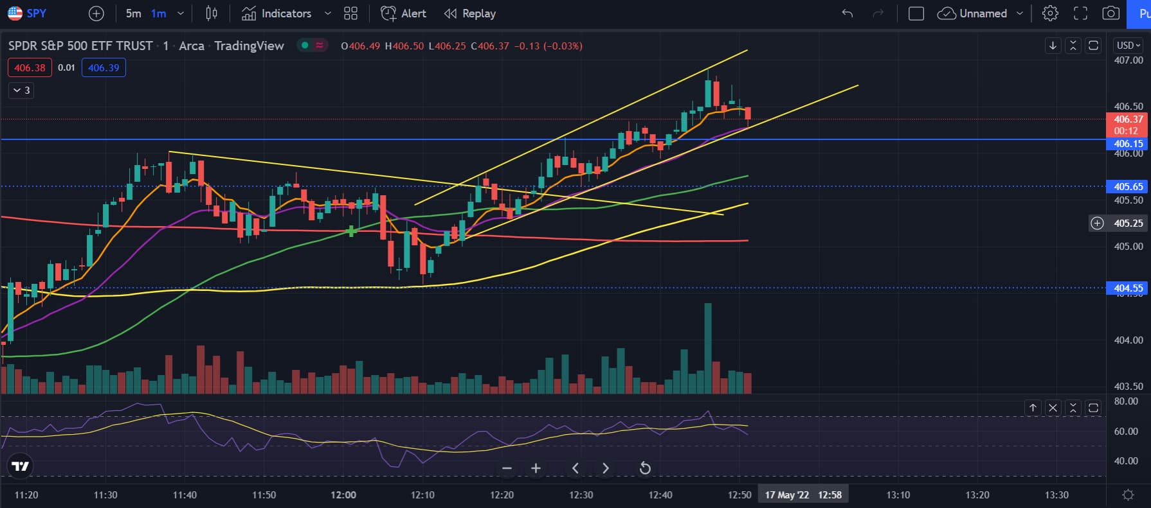Enter fullscreen mode
Viewport: 1151px width, 508px height.
click(1081, 13)
